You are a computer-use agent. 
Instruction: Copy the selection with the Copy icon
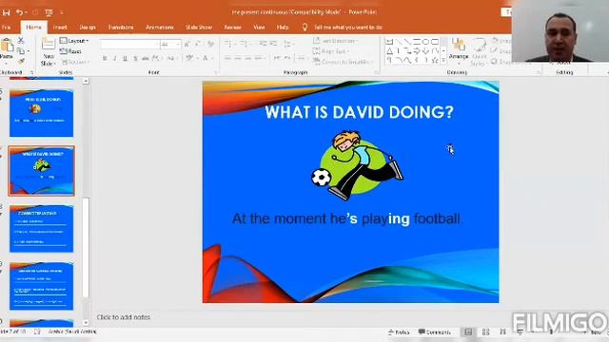pos(21,50)
